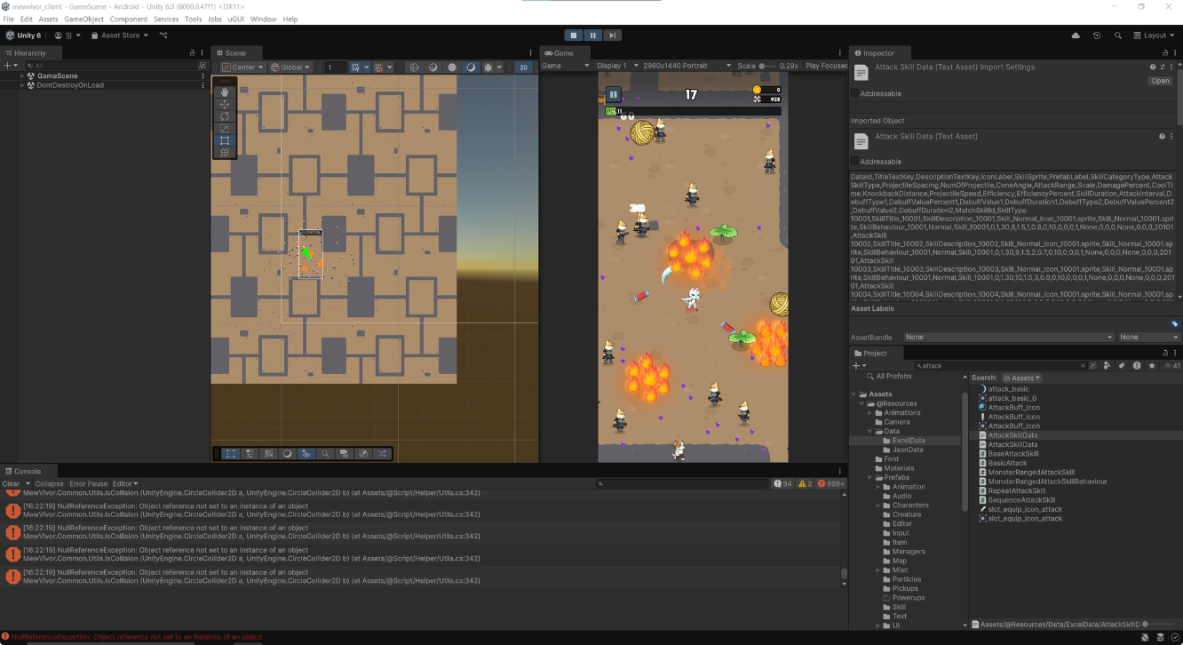1183x645 pixels.
Task: Select the Transform tool in Scene overlay
Action: point(225,153)
